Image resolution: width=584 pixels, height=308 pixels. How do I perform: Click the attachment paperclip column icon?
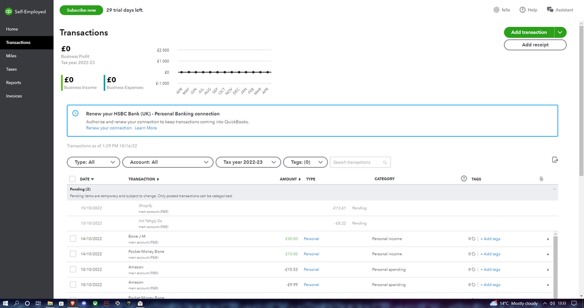[541, 179]
